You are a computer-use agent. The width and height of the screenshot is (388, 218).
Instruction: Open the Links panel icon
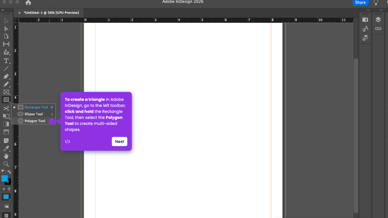coord(378,29)
